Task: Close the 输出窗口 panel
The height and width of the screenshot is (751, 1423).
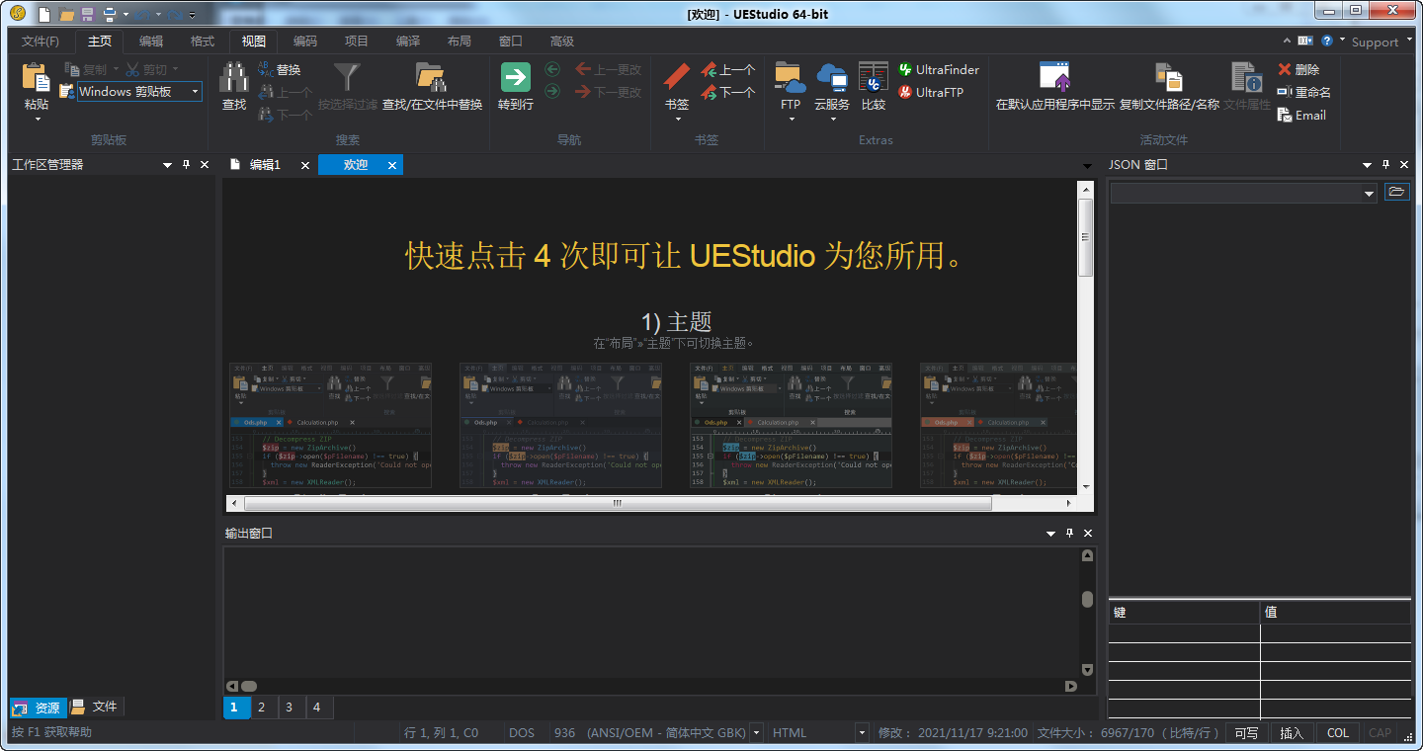Action: (x=1088, y=534)
